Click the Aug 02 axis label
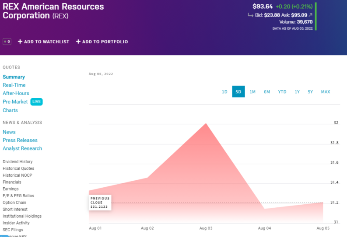The image size is (347, 237). pos(147,228)
